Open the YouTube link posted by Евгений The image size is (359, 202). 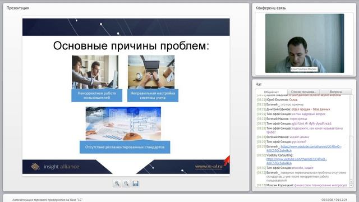tap(304, 148)
